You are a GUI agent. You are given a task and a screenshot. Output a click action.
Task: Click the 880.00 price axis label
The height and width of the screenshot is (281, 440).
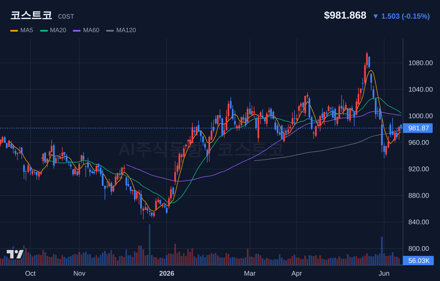(419, 196)
